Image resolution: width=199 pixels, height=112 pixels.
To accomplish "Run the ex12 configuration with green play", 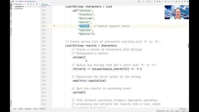I will coord(155,1).
